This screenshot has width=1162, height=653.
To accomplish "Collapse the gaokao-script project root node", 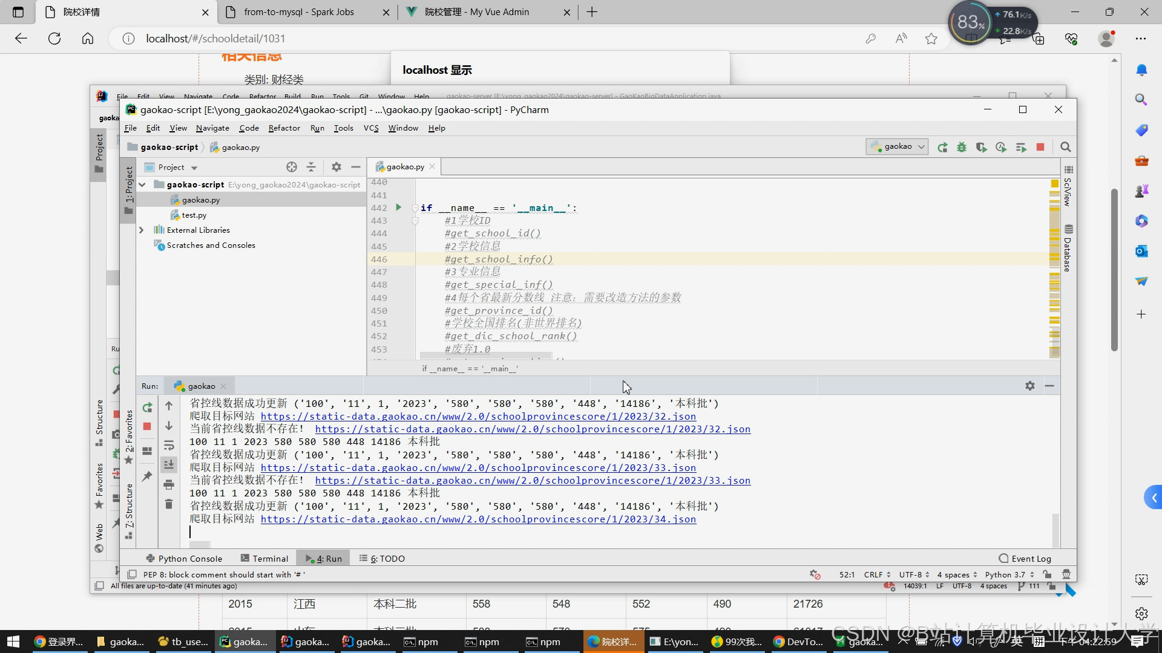I will 142,184.
